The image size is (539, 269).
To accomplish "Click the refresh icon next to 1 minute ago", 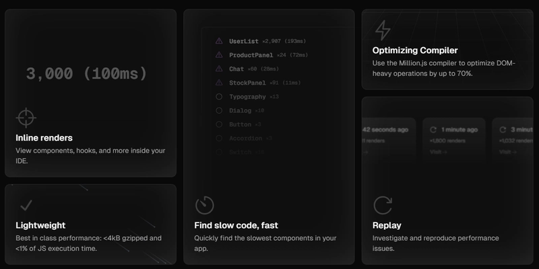I will point(433,130).
